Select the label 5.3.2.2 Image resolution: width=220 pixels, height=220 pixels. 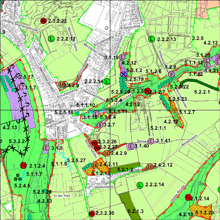(x=17, y=141)
